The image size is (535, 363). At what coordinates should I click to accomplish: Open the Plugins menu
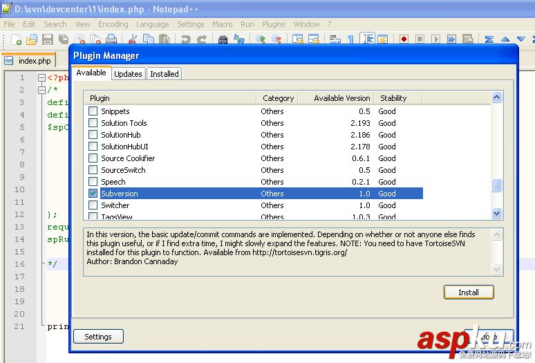273,24
